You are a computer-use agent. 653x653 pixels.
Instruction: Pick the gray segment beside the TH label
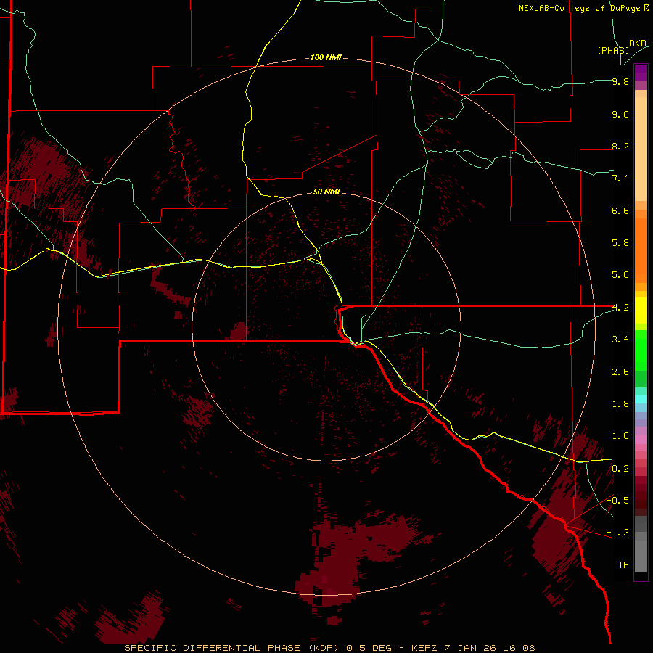click(641, 557)
